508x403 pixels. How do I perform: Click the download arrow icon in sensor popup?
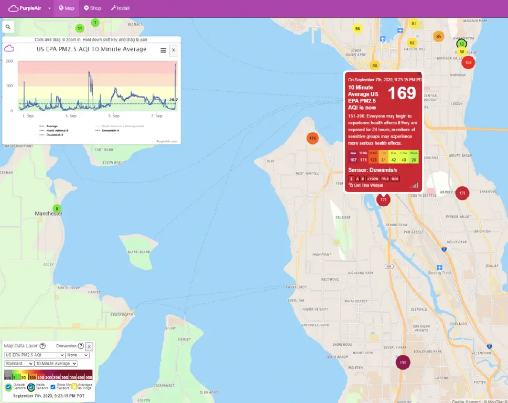click(x=351, y=178)
